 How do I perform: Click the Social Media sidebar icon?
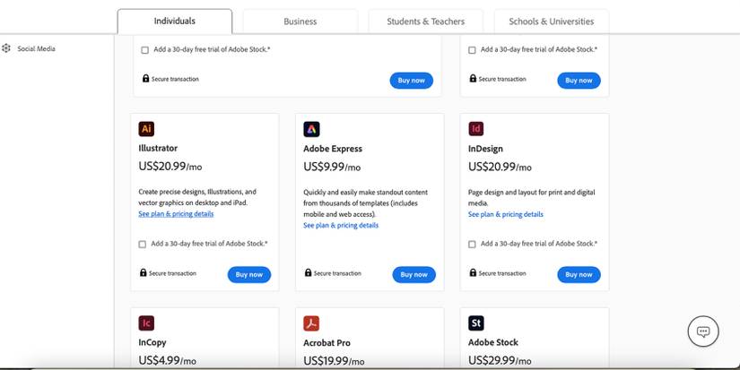coord(7,48)
